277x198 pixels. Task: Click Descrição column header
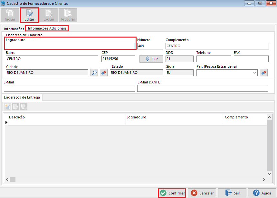[x=67, y=117]
